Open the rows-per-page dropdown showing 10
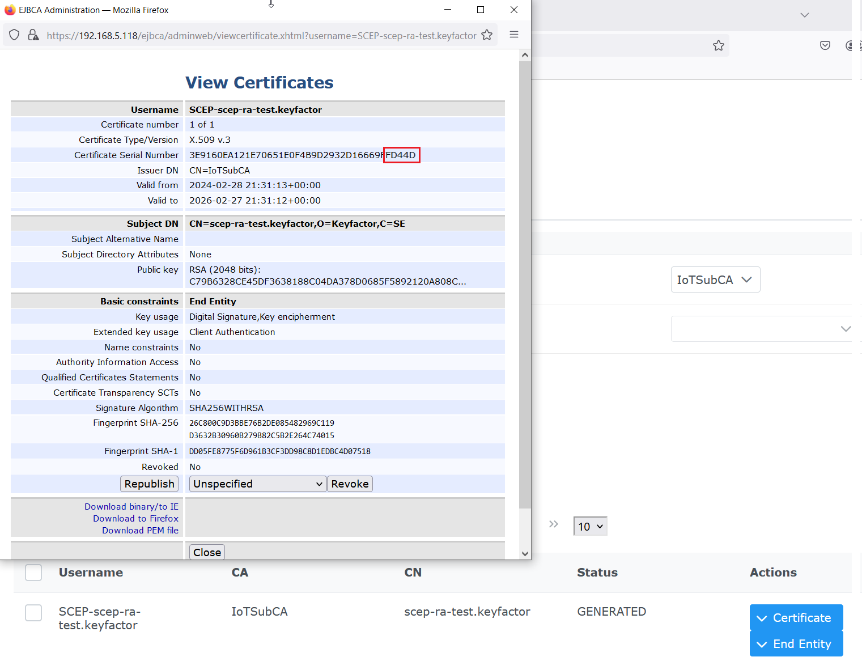The height and width of the screenshot is (661, 862). click(590, 527)
